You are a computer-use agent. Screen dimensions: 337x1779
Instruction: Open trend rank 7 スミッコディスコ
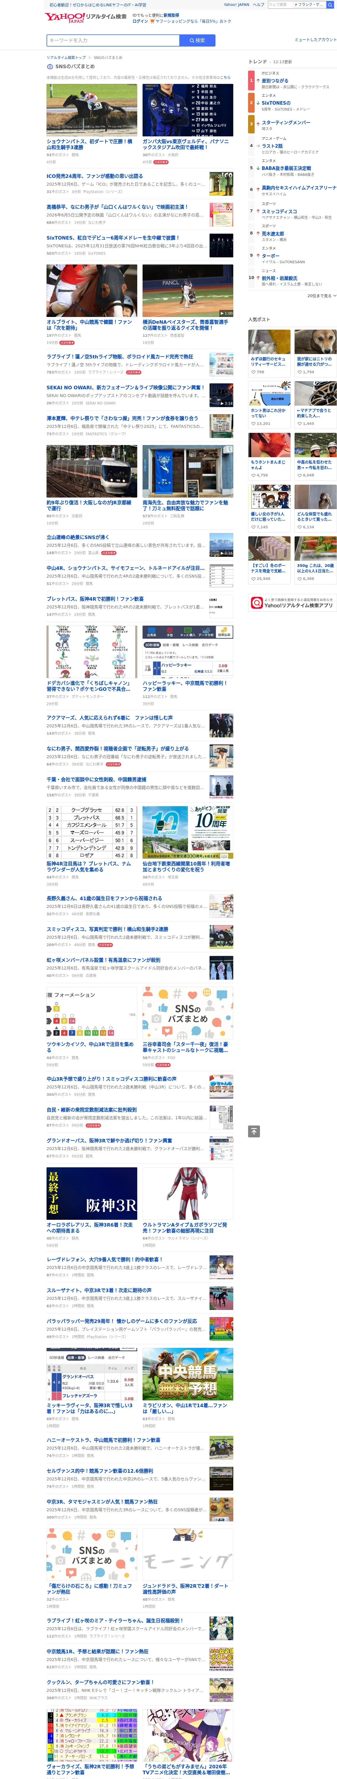tap(280, 211)
